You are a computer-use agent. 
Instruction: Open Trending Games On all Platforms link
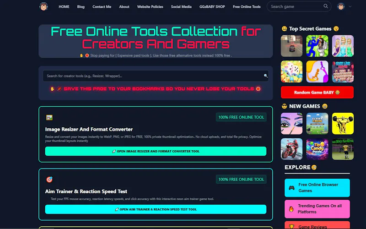tap(317, 209)
